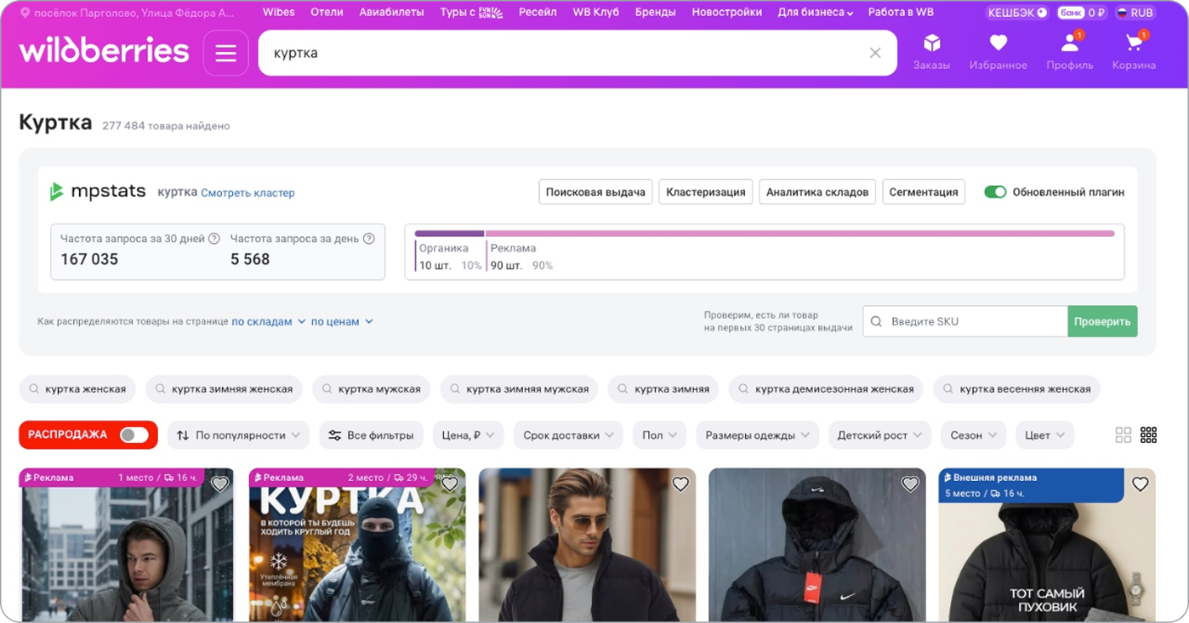Viewport: 1189px width, 623px height.
Task: Add the sunglasses man jacket to favorites
Action: coord(680,484)
